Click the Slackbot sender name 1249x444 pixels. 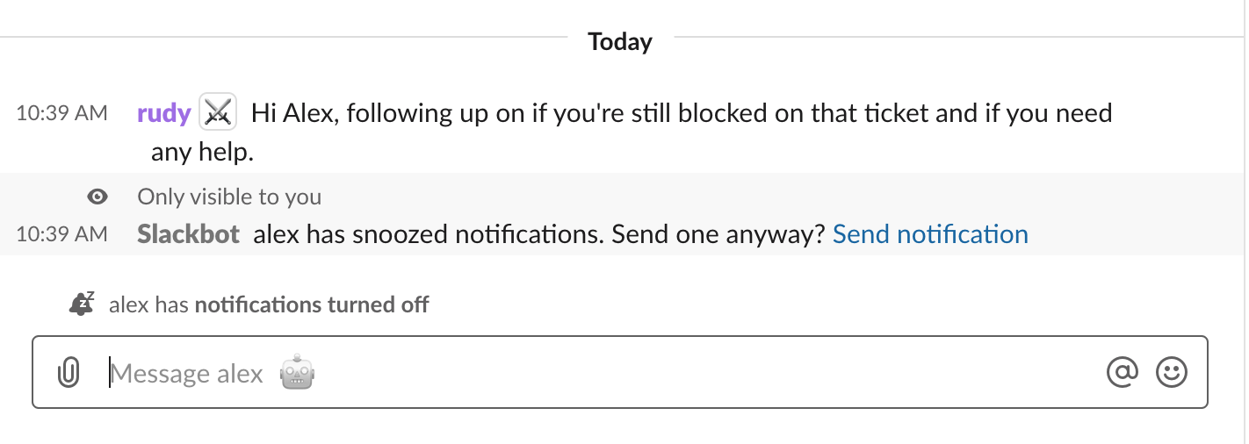188,234
